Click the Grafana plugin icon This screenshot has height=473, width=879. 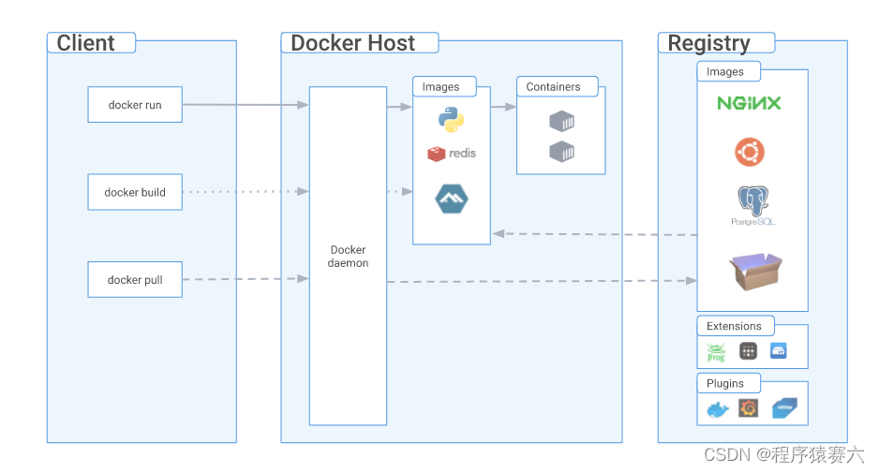coord(749,408)
